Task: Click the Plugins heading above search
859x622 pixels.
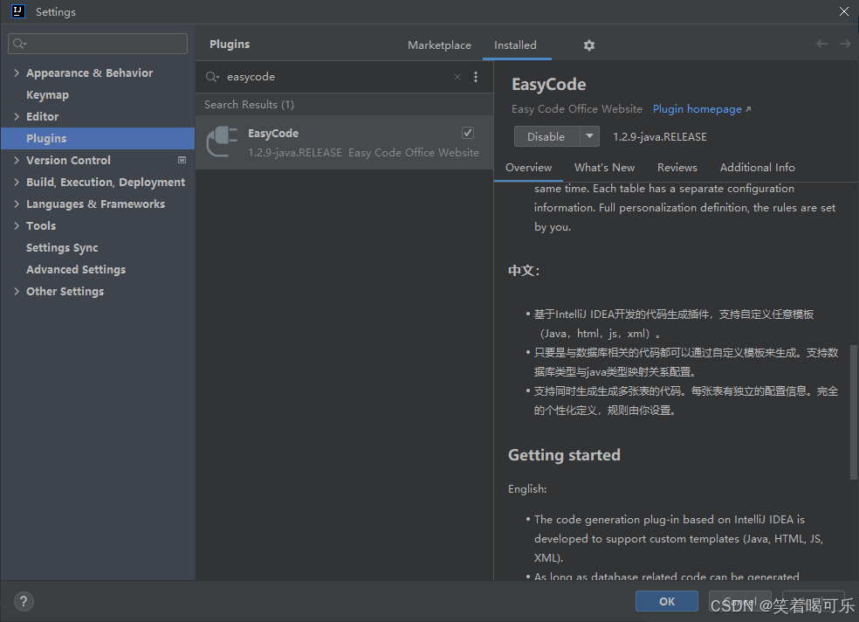Action: coord(230,45)
